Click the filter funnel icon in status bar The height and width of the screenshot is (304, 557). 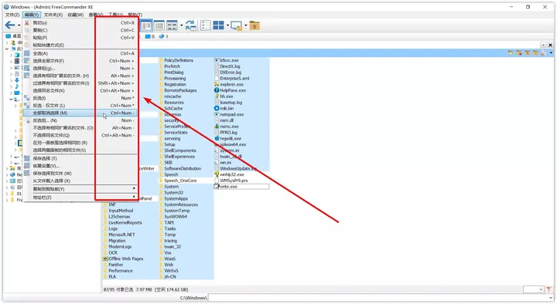548,289
